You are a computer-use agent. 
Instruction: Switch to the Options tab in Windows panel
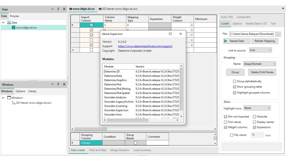click(x=20, y=91)
